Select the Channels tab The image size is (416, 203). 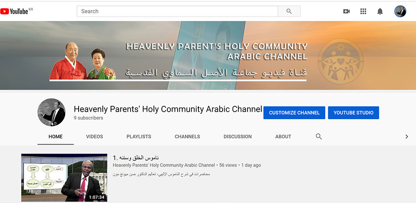[187, 137]
